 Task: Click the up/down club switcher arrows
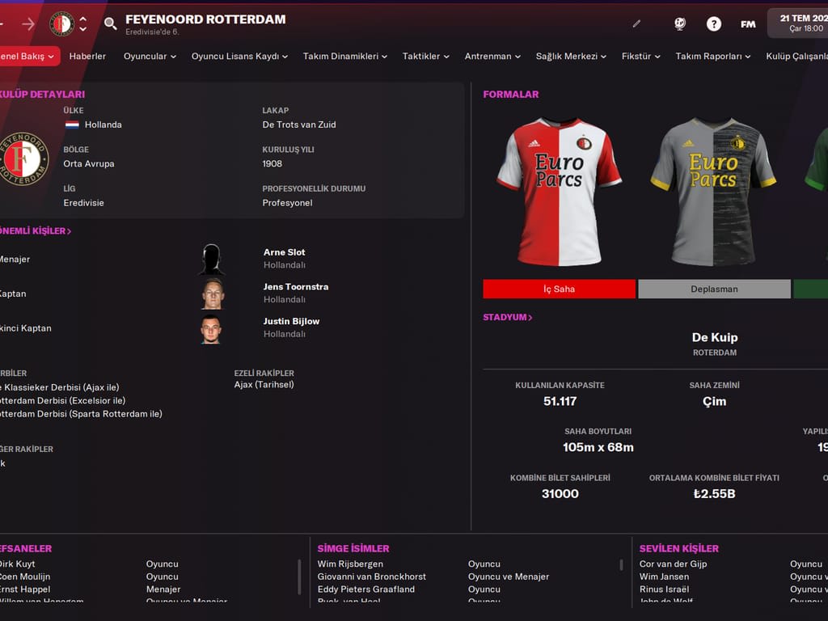point(83,23)
